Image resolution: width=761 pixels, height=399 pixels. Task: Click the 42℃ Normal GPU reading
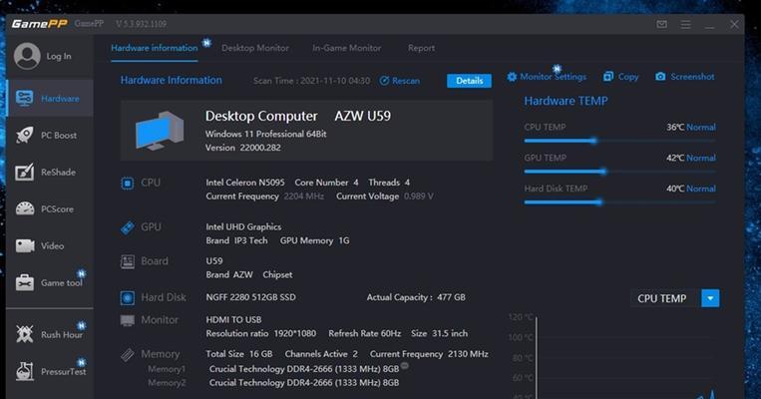pyautogui.click(x=690, y=158)
